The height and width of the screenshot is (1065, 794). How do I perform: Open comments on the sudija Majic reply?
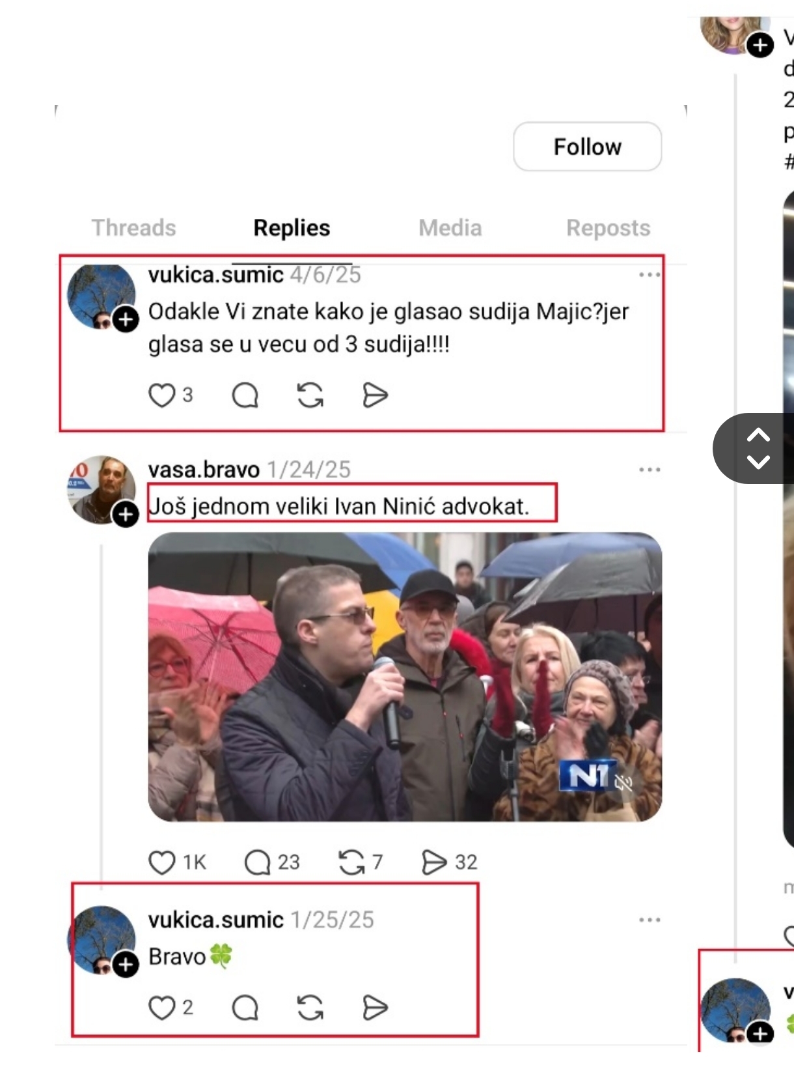point(245,395)
